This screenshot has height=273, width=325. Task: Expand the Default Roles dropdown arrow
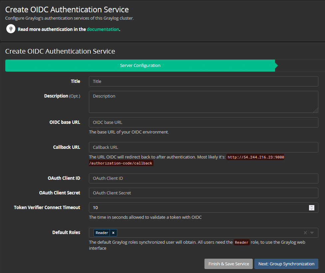(x=312, y=233)
